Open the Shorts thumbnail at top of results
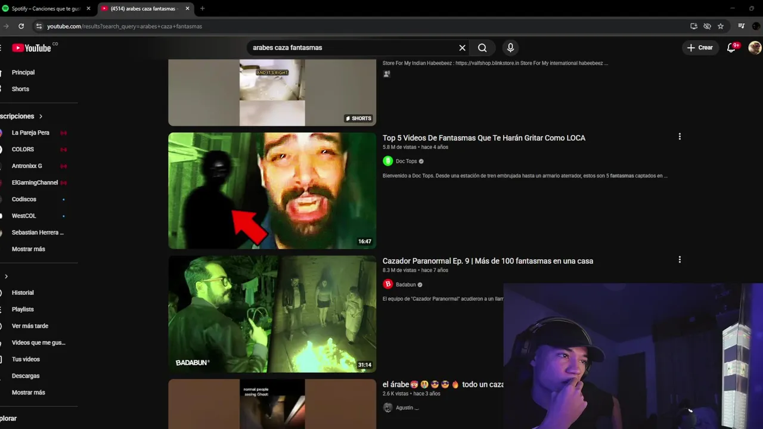763x429 pixels. click(272, 92)
